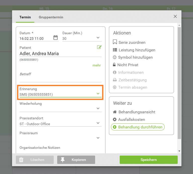Open Ausfallskosten text link

click(x=132, y=119)
